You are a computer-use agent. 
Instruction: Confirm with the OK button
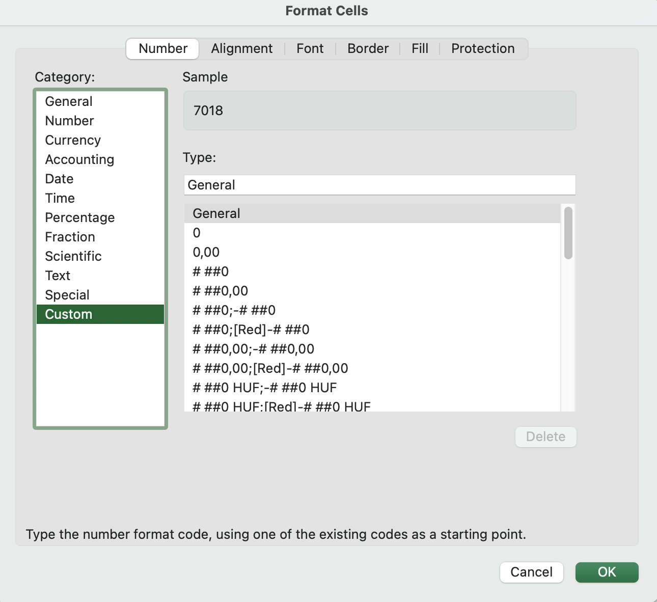point(607,572)
